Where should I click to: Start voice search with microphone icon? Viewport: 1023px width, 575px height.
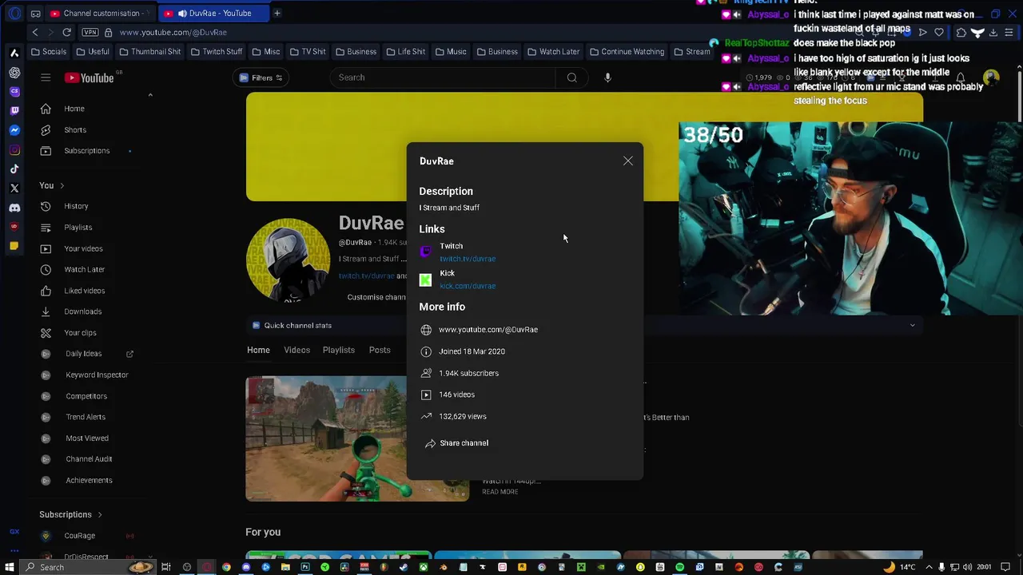607,77
